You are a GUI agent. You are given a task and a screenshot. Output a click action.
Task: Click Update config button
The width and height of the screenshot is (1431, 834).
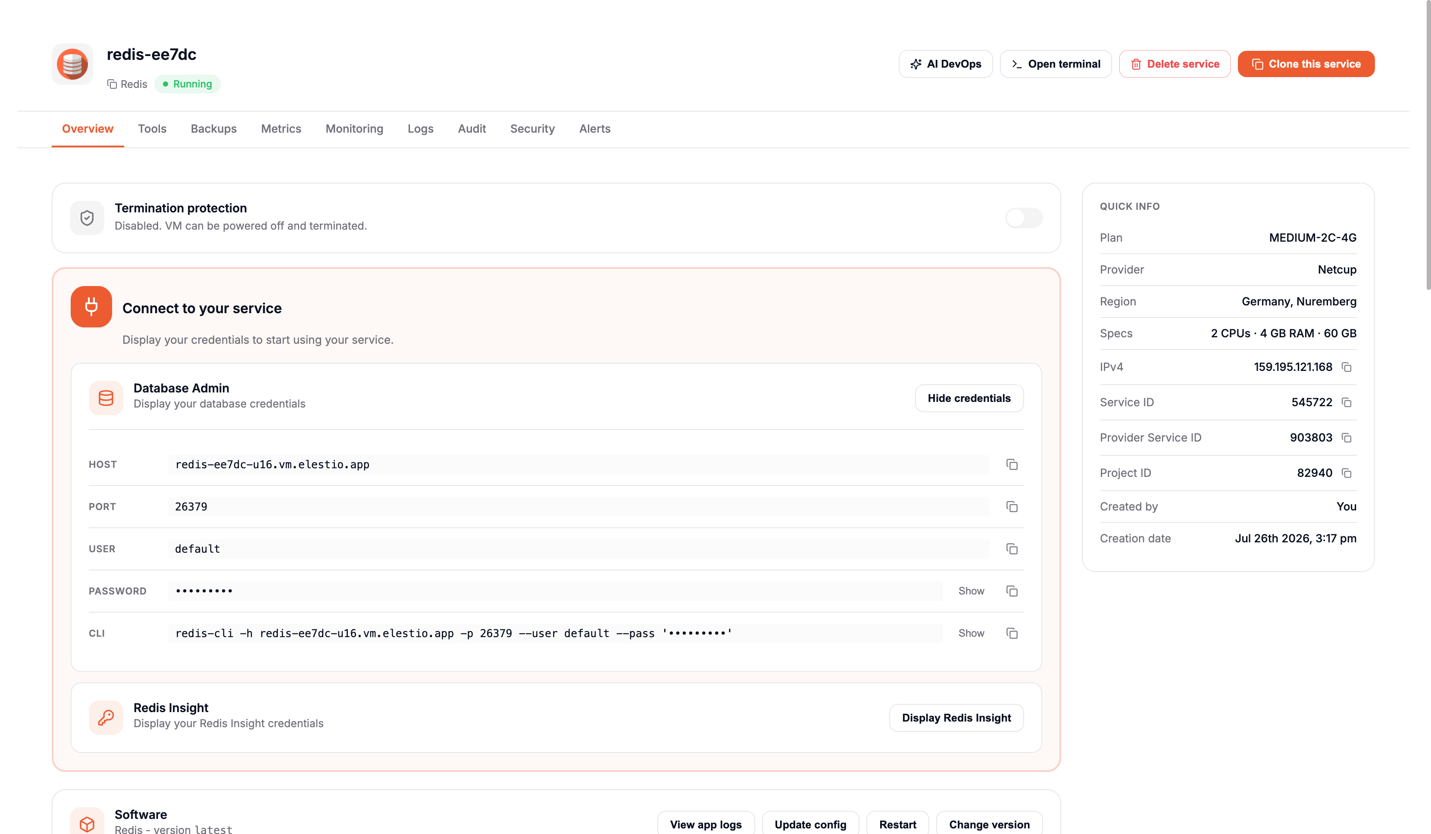point(810,824)
